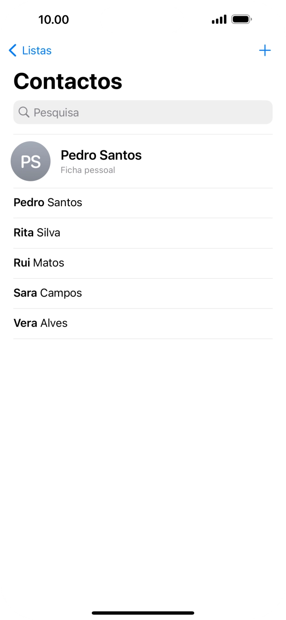Open Sara Campos contact details
Screen dimensions: 286x620
pyautogui.click(x=48, y=293)
